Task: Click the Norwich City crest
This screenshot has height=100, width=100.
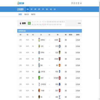Action: 39,78
